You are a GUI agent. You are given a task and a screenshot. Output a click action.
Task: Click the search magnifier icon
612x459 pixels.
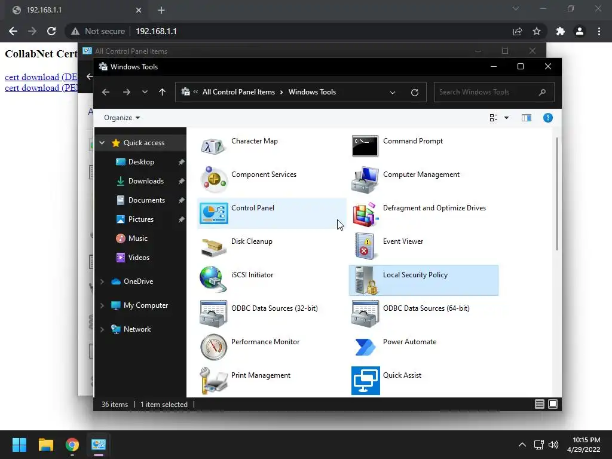point(542,92)
